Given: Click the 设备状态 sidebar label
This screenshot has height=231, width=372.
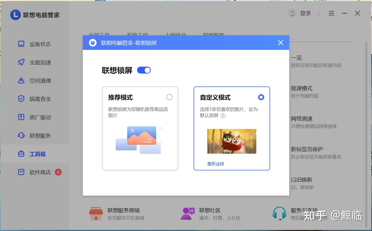Looking at the screenshot, I should pyautogui.click(x=40, y=44).
